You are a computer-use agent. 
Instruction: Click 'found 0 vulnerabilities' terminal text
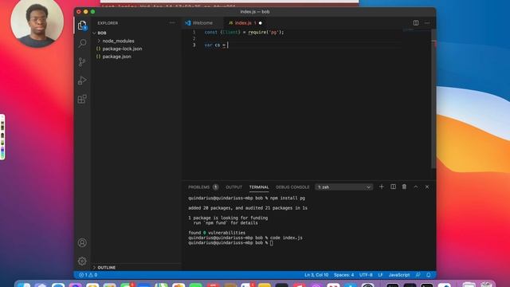(x=217, y=233)
